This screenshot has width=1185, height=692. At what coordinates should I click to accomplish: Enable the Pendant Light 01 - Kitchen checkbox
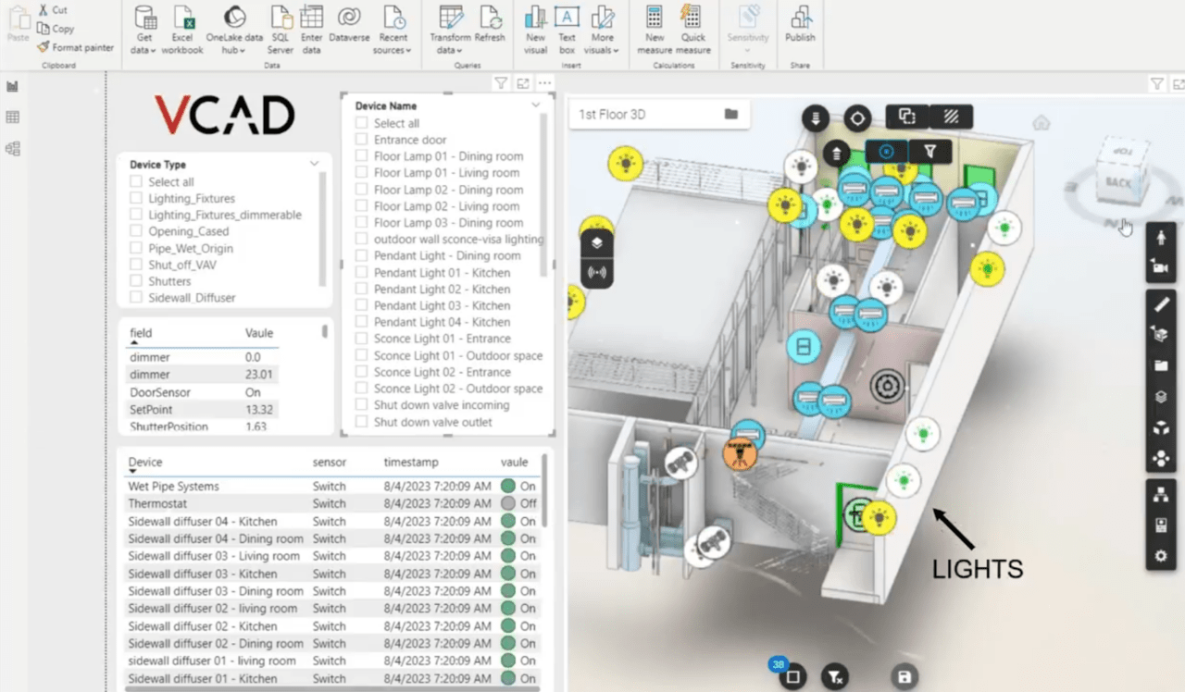361,272
